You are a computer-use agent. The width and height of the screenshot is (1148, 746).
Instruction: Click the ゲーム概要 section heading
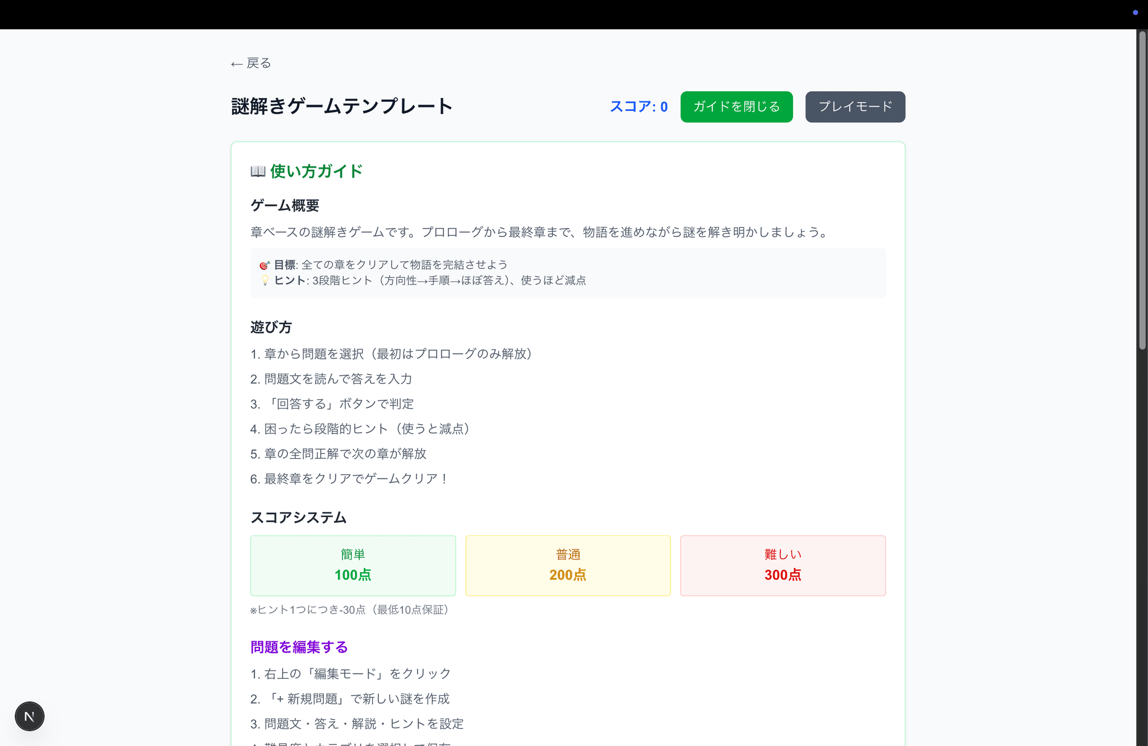pyautogui.click(x=285, y=206)
